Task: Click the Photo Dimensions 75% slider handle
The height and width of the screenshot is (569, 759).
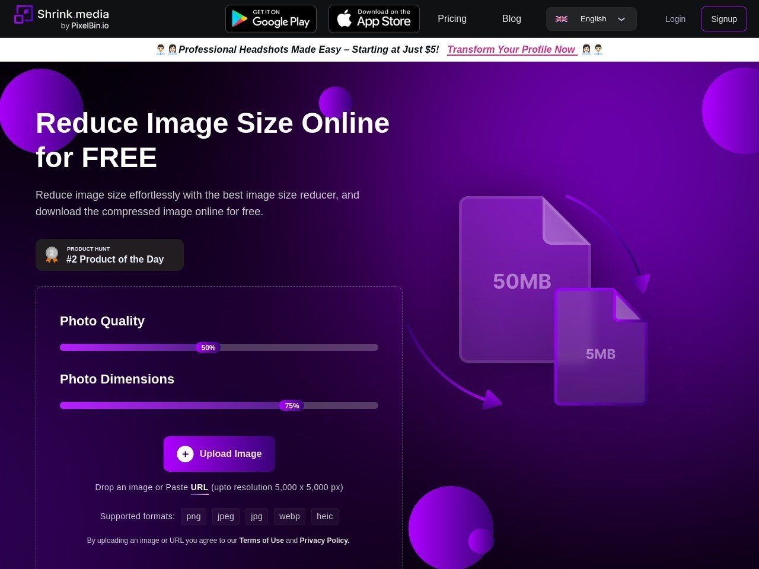Action: (292, 406)
